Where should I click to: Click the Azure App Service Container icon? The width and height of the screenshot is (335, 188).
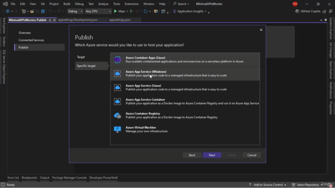(x=117, y=101)
